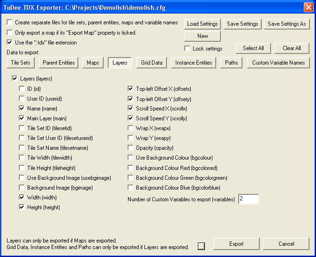Enable Tile Set User ID (tilesetuserid)
Viewport: 316px width, 257px height.
(x=22, y=138)
